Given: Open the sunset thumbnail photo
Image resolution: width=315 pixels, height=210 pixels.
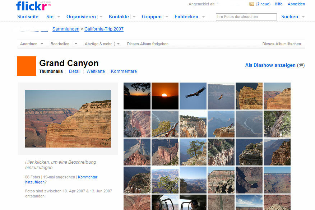Looking at the screenshot, I should (165, 96).
